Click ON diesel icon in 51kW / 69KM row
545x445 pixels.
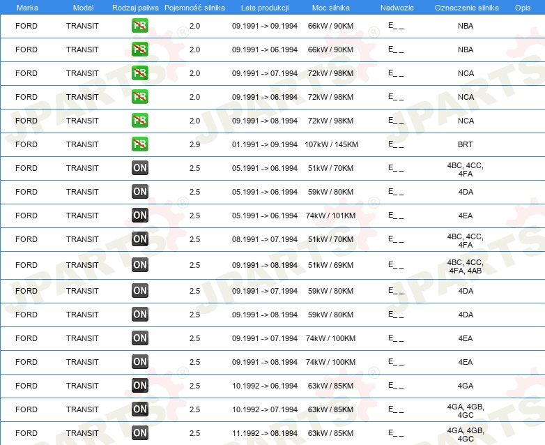[x=139, y=265]
